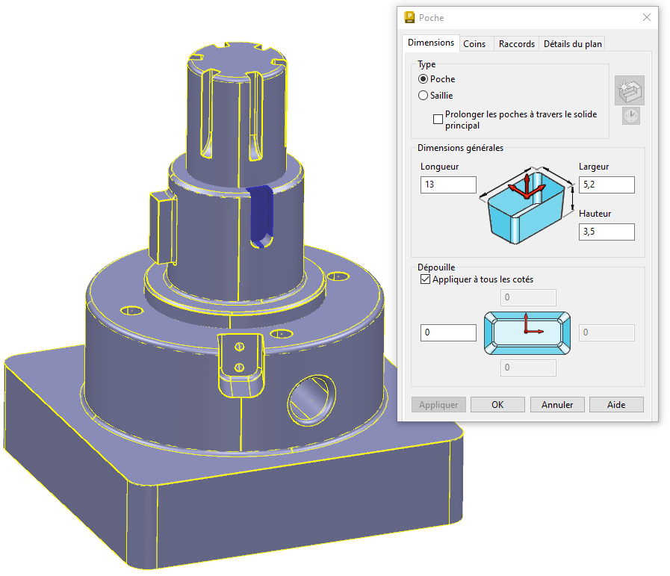Click the rectangular key protrusion on shaft

[x=162, y=227]
